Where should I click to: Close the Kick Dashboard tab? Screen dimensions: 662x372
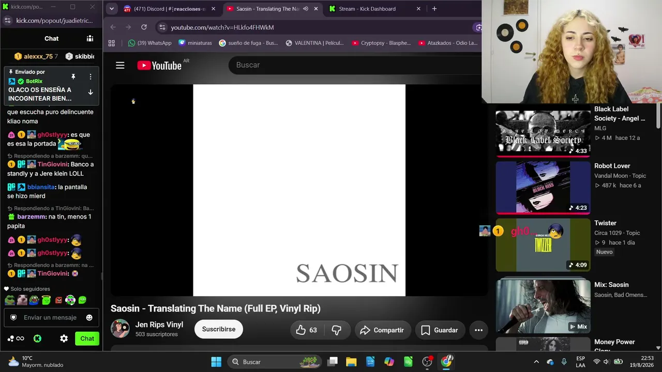(418, 9)
